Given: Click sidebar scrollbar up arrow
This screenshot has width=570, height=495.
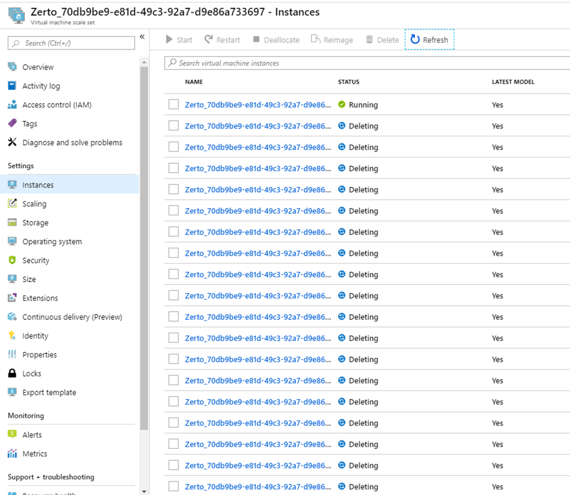Looking at the screenshot, I should point(144,62).
